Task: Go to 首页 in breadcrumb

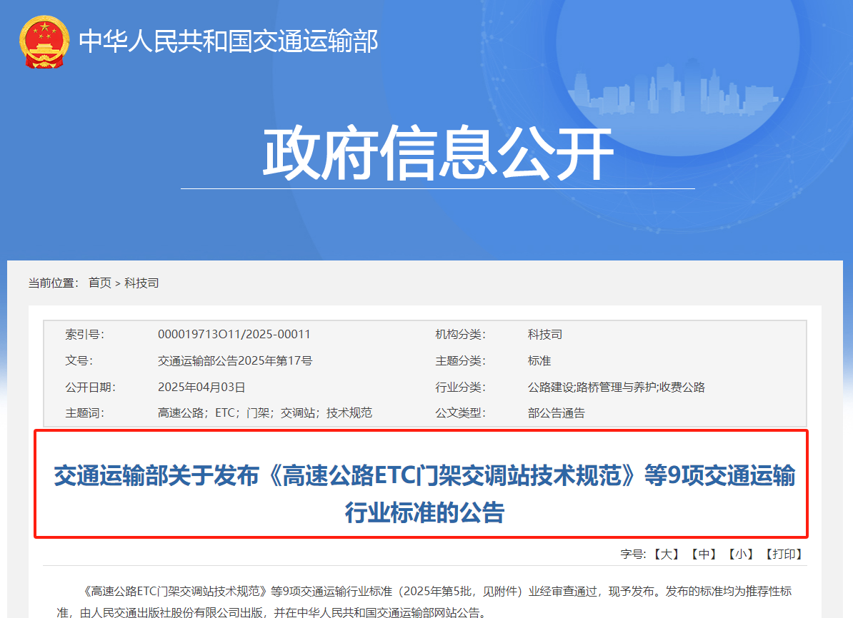Action: point(99,283)
